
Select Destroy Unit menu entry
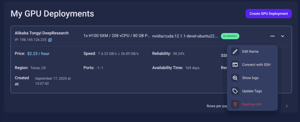252,104
